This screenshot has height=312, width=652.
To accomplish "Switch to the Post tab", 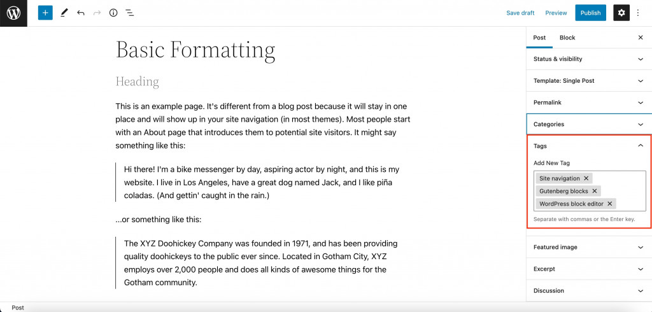I will pyautogui.click(x=539, y=38).
